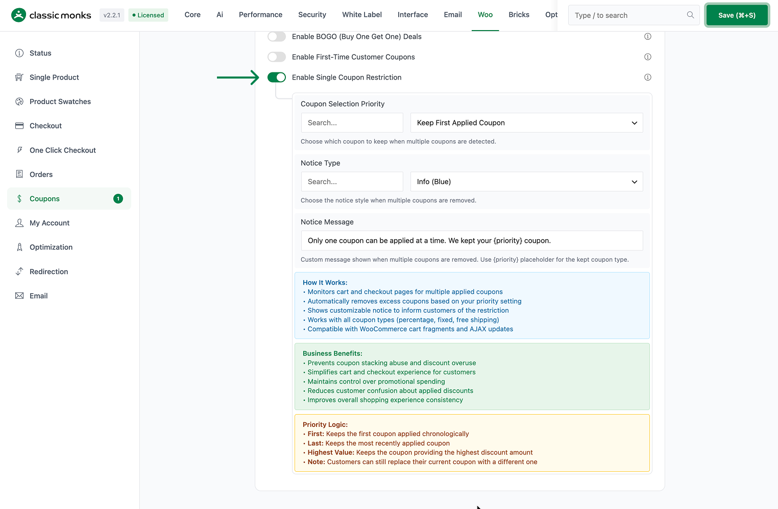Switch to the Core tab

tap(192, 15)
